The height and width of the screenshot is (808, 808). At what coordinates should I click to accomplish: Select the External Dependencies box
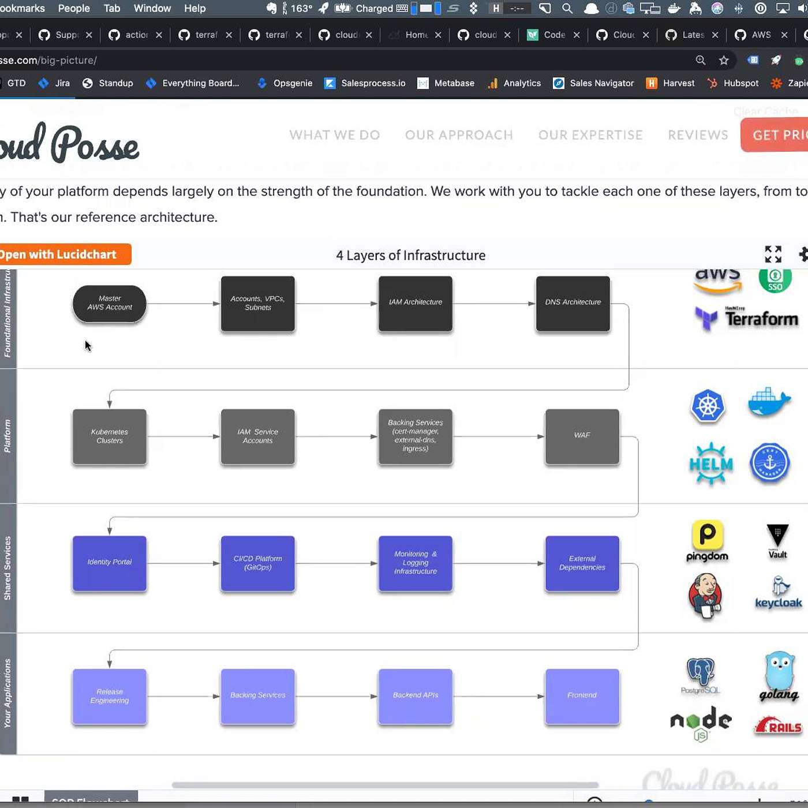582,563
